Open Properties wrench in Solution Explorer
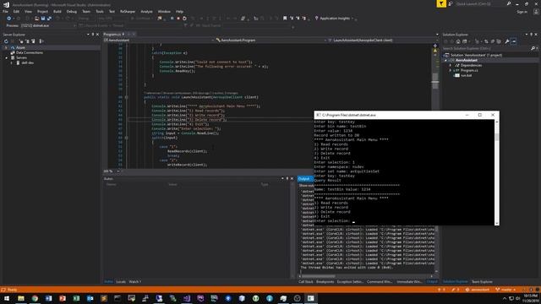Image resolution: width=541 pixels, height=304 pixels. [x=507, y=41]
